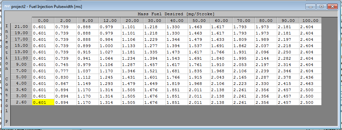
Task: Select the 3.40 row header
Action: tap(21, 90)
